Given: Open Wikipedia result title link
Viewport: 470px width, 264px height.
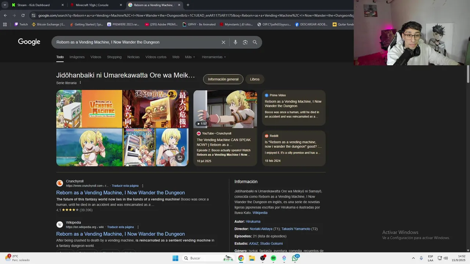Looking at the screenshot, I should point(120,234).
